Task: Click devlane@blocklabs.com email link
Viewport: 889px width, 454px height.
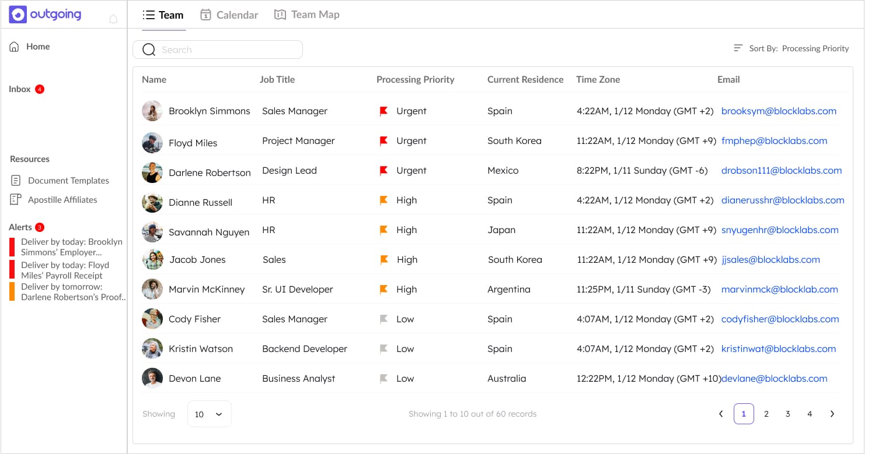Action: pos(774,379)
